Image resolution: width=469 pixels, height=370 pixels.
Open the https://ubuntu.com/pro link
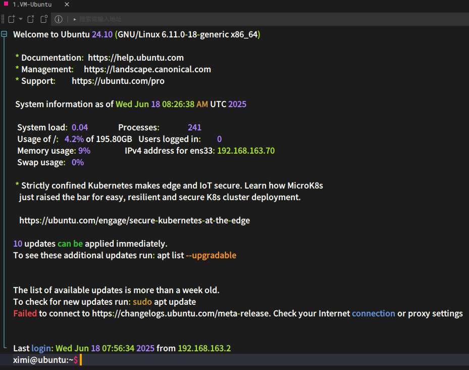[118, 81]
